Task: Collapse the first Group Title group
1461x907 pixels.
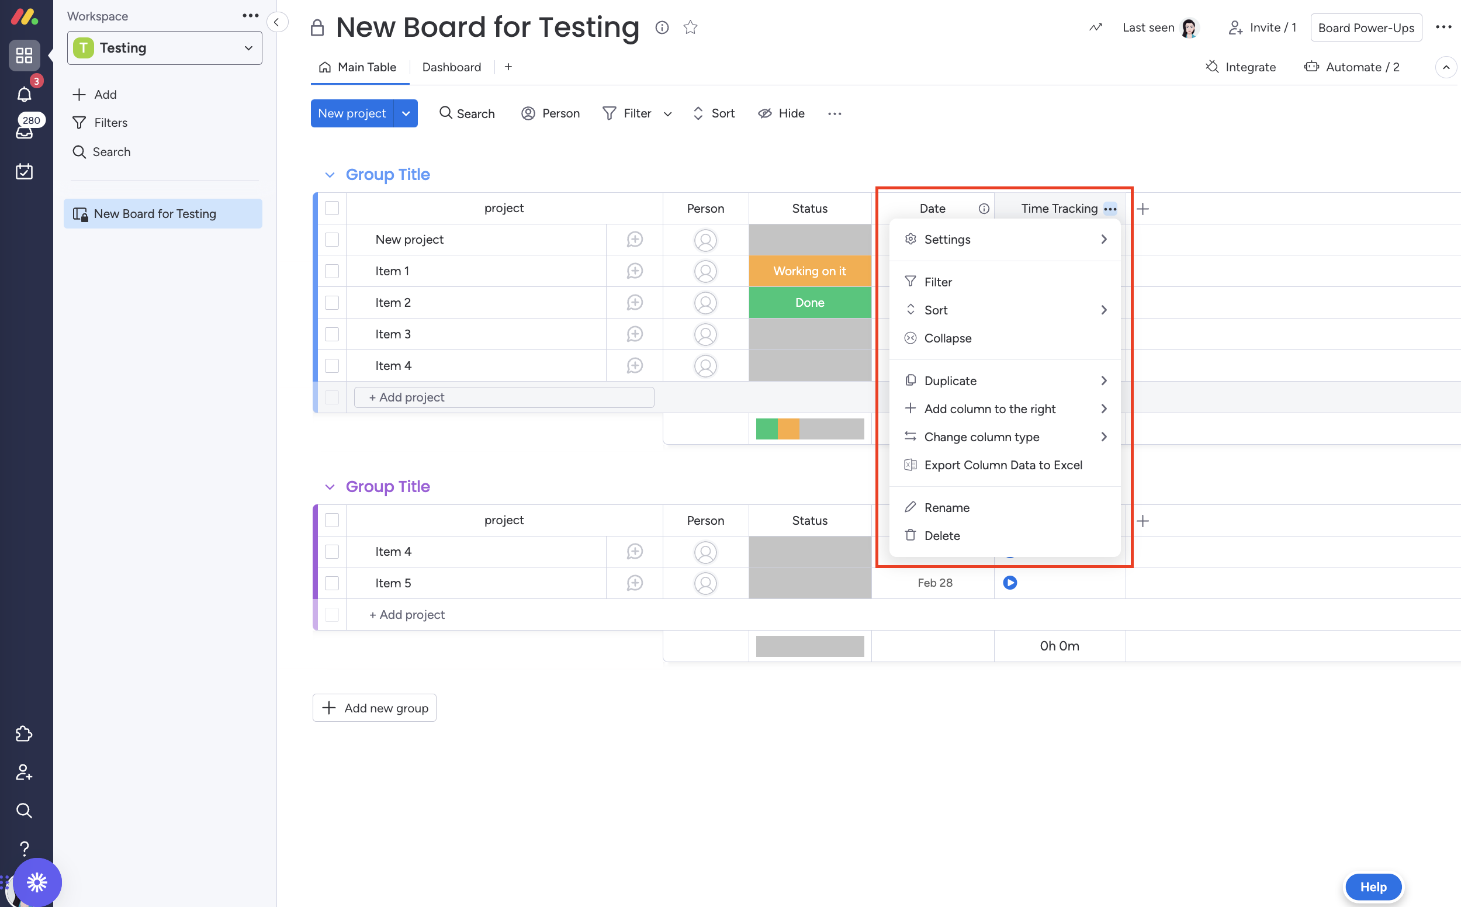Action: (x=329, y=175)
